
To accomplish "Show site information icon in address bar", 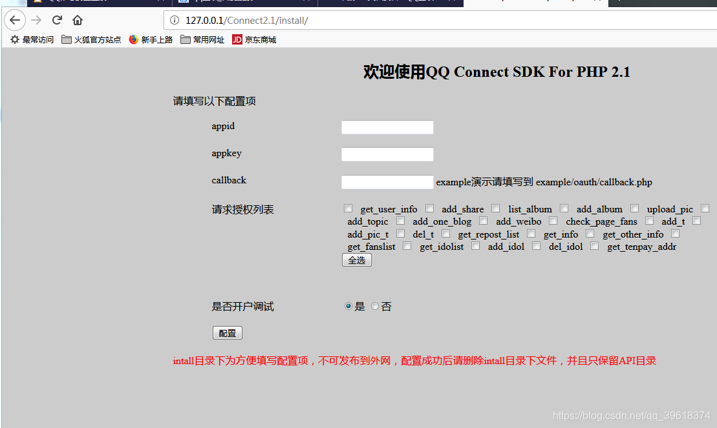I will (x=174, y=20).
